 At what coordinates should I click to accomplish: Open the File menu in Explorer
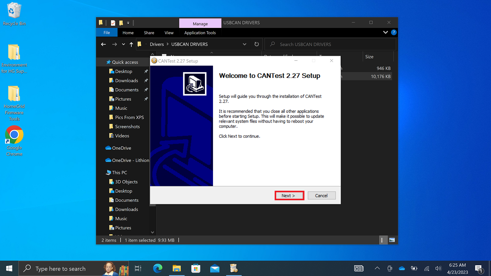pyautogui.click(x=106, y=33)
